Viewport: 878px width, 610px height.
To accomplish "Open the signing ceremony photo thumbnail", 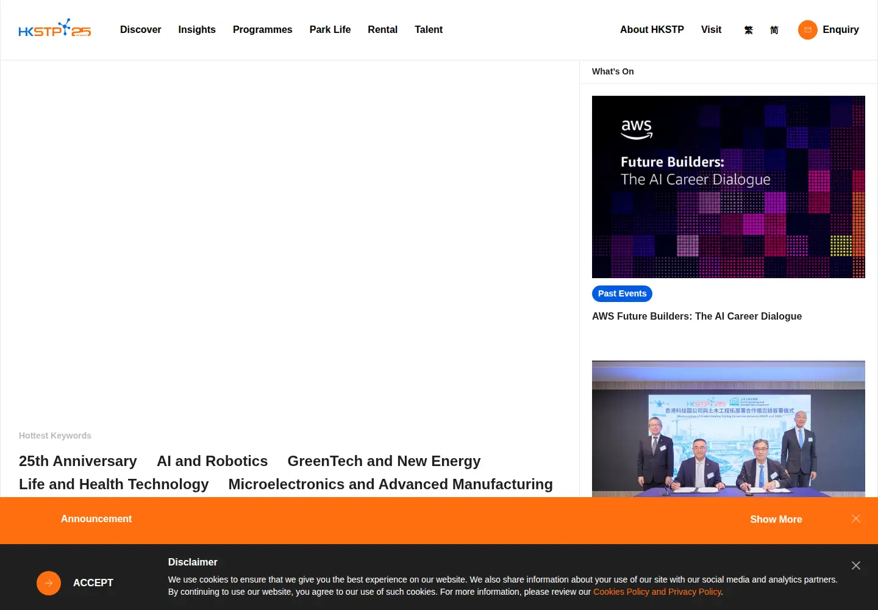I will click(x=729, y=429).
